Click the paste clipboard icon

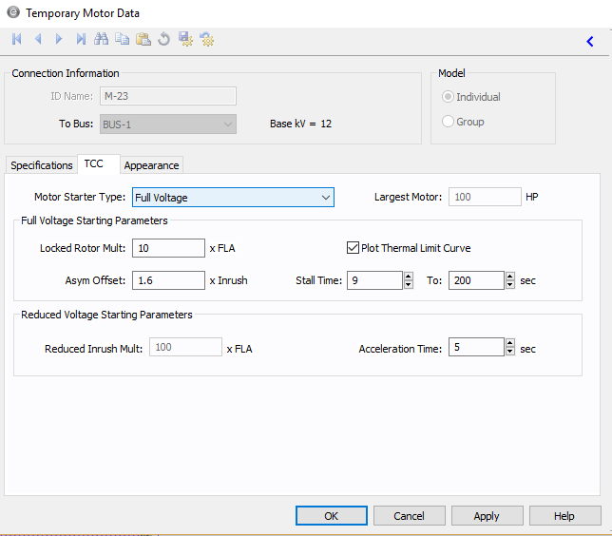[143, 40]
